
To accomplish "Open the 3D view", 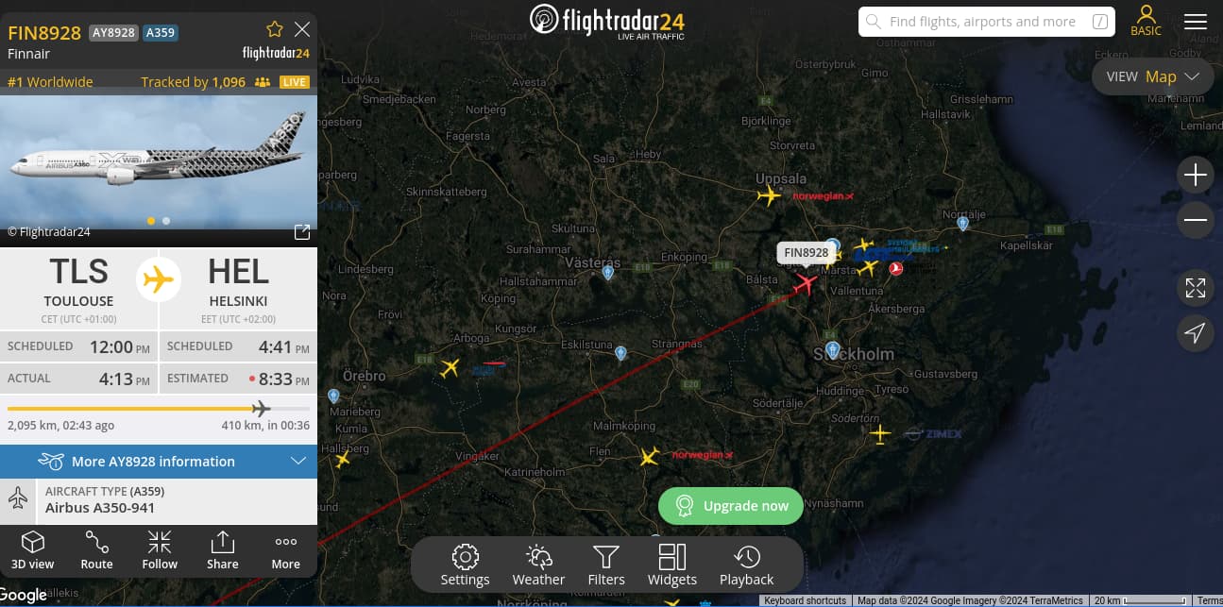I will click(33, 550).
